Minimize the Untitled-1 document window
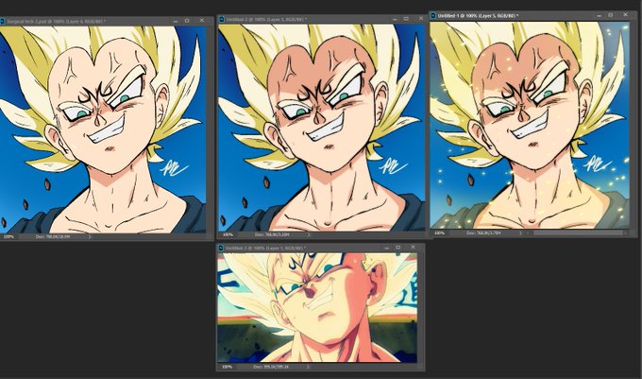The height and width of the screenshot is (379, 642). 599,15
